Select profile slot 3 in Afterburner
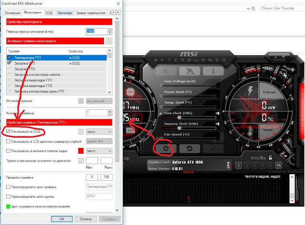 254,166
